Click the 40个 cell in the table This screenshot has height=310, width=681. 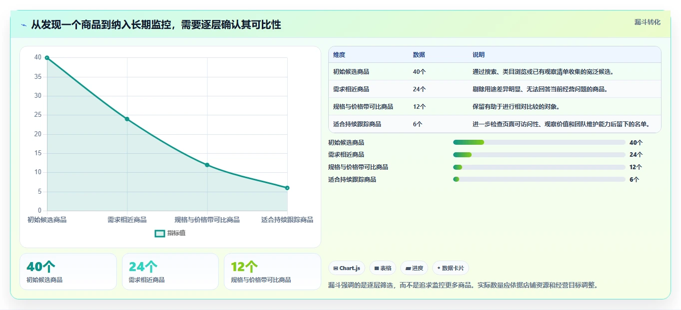419,72
